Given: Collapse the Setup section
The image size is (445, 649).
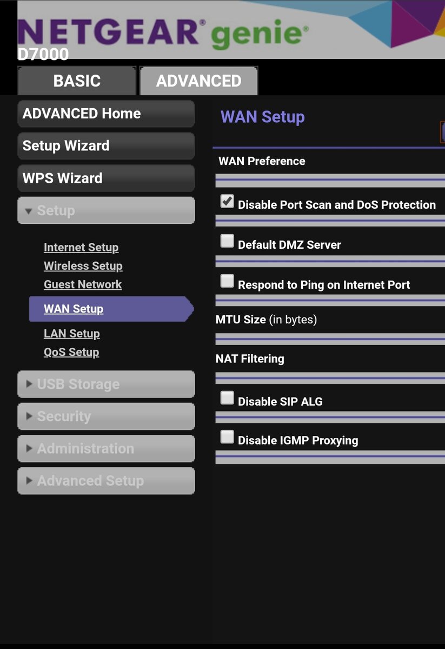Looking at the screenshot, I should tap(106, 210).
